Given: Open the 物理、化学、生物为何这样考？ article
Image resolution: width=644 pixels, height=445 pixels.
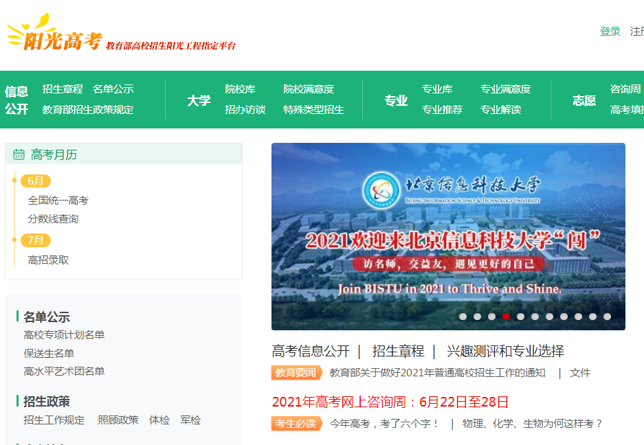Looking at the screenshot, I should pyautogui.click(x=532, y=423).
